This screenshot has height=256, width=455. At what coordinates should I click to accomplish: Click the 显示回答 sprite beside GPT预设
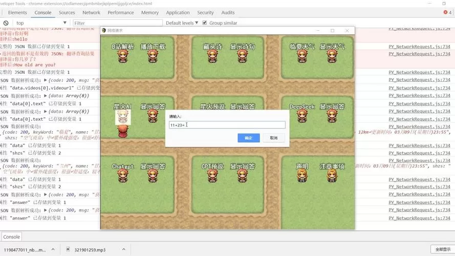(x=243, y=176)
